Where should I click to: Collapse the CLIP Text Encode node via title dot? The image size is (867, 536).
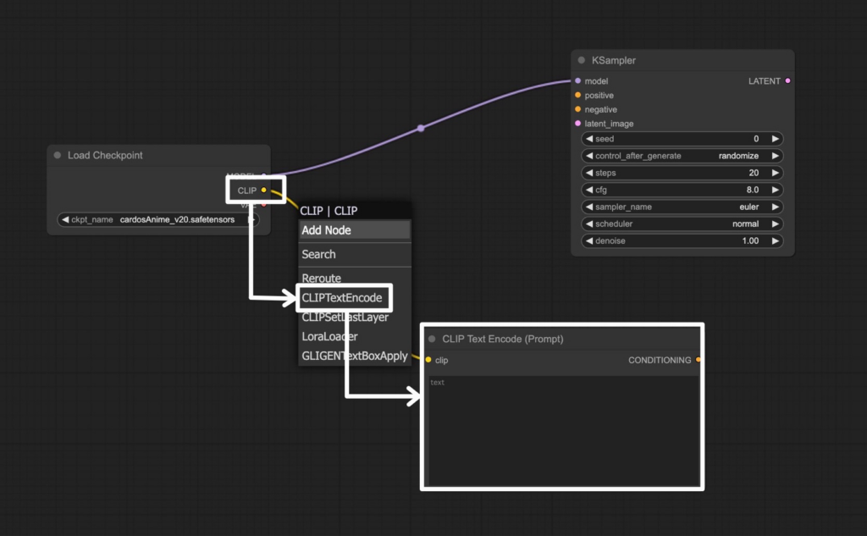432,339
